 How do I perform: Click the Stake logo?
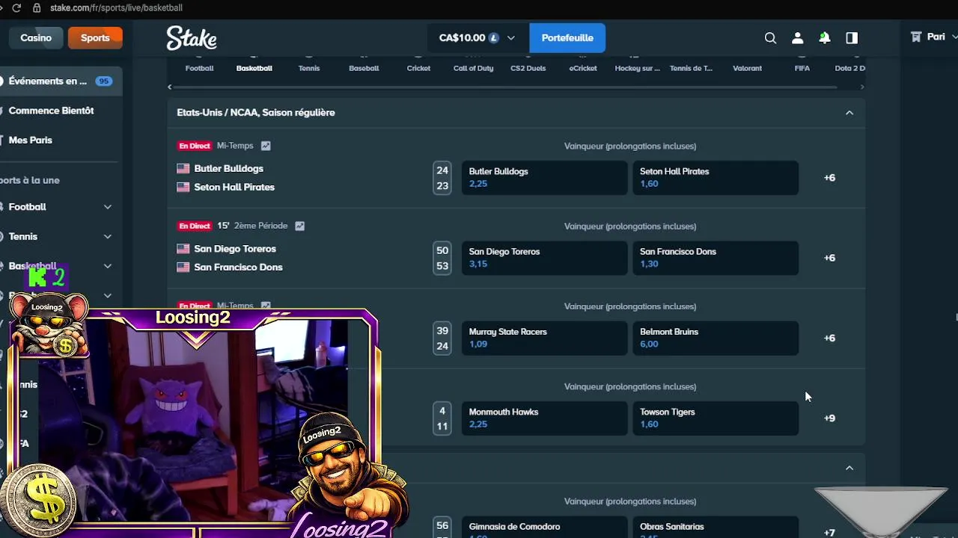(192, 38)
